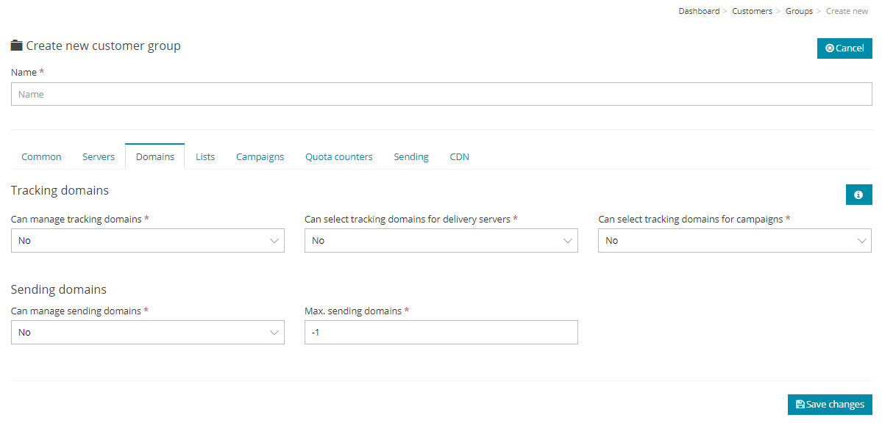Expand tracking domains for campaigns dropdown
882x423 pixels.
[734, 241]
